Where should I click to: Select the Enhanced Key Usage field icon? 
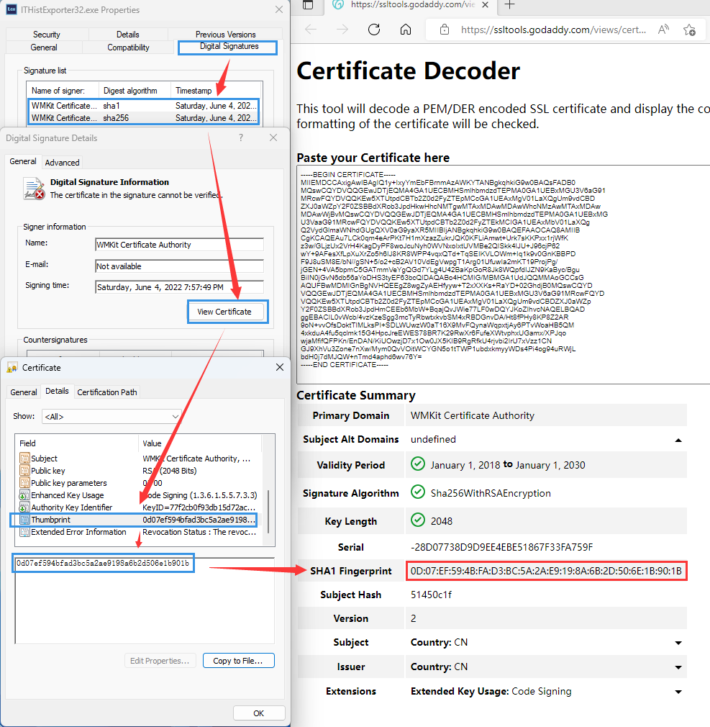(25, 495)
